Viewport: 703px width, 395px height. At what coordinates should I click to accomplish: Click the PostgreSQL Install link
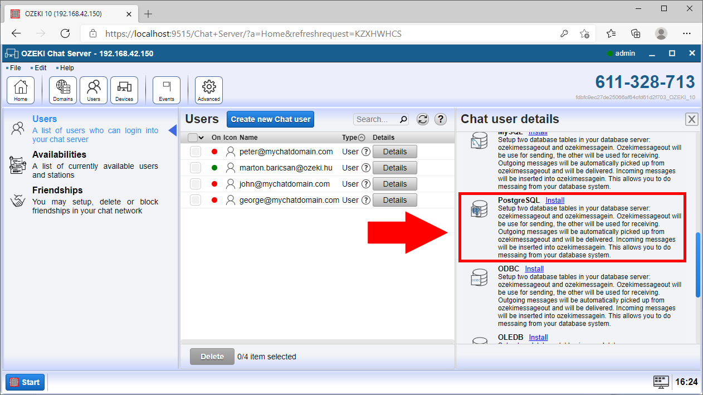click(x=555, y=200)
